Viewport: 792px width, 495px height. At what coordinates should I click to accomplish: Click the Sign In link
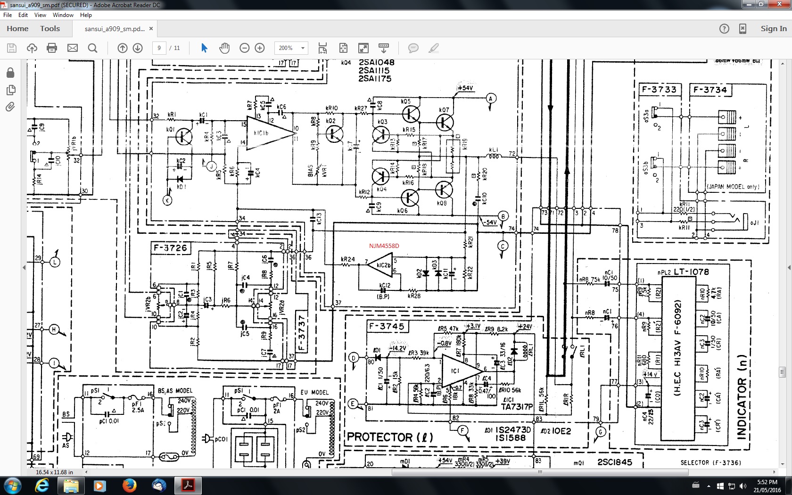[x=774, y=29]
